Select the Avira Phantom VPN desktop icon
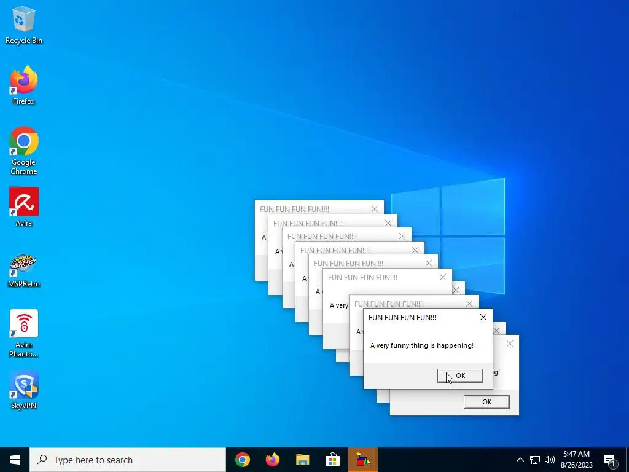Screen dimensions: 629x472 (x=24, y=334)
